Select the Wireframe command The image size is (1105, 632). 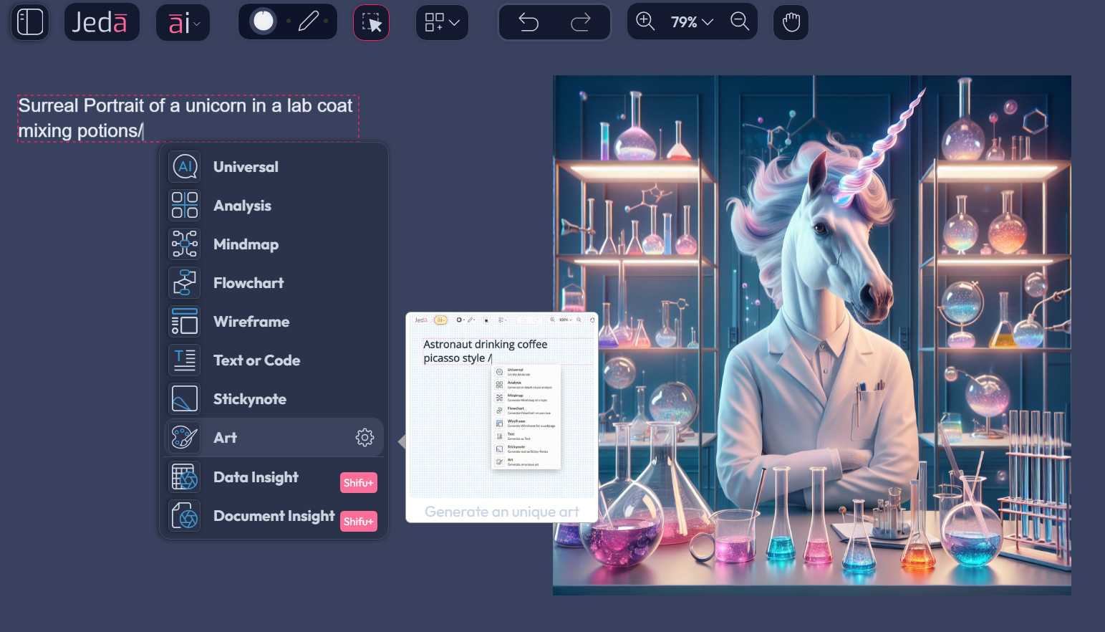274,322
